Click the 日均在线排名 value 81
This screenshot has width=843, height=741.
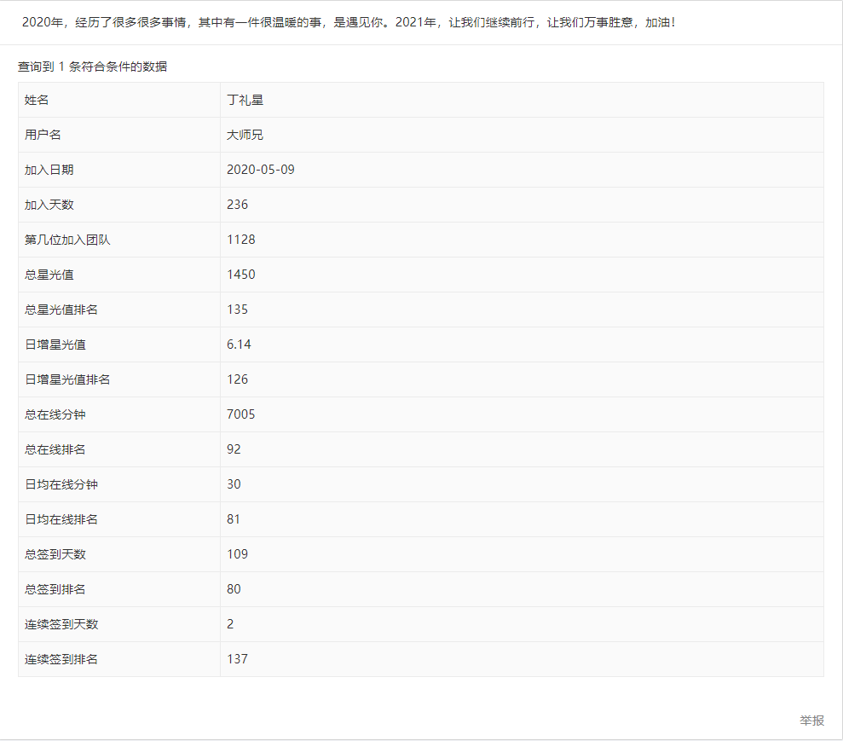(234, 519)
